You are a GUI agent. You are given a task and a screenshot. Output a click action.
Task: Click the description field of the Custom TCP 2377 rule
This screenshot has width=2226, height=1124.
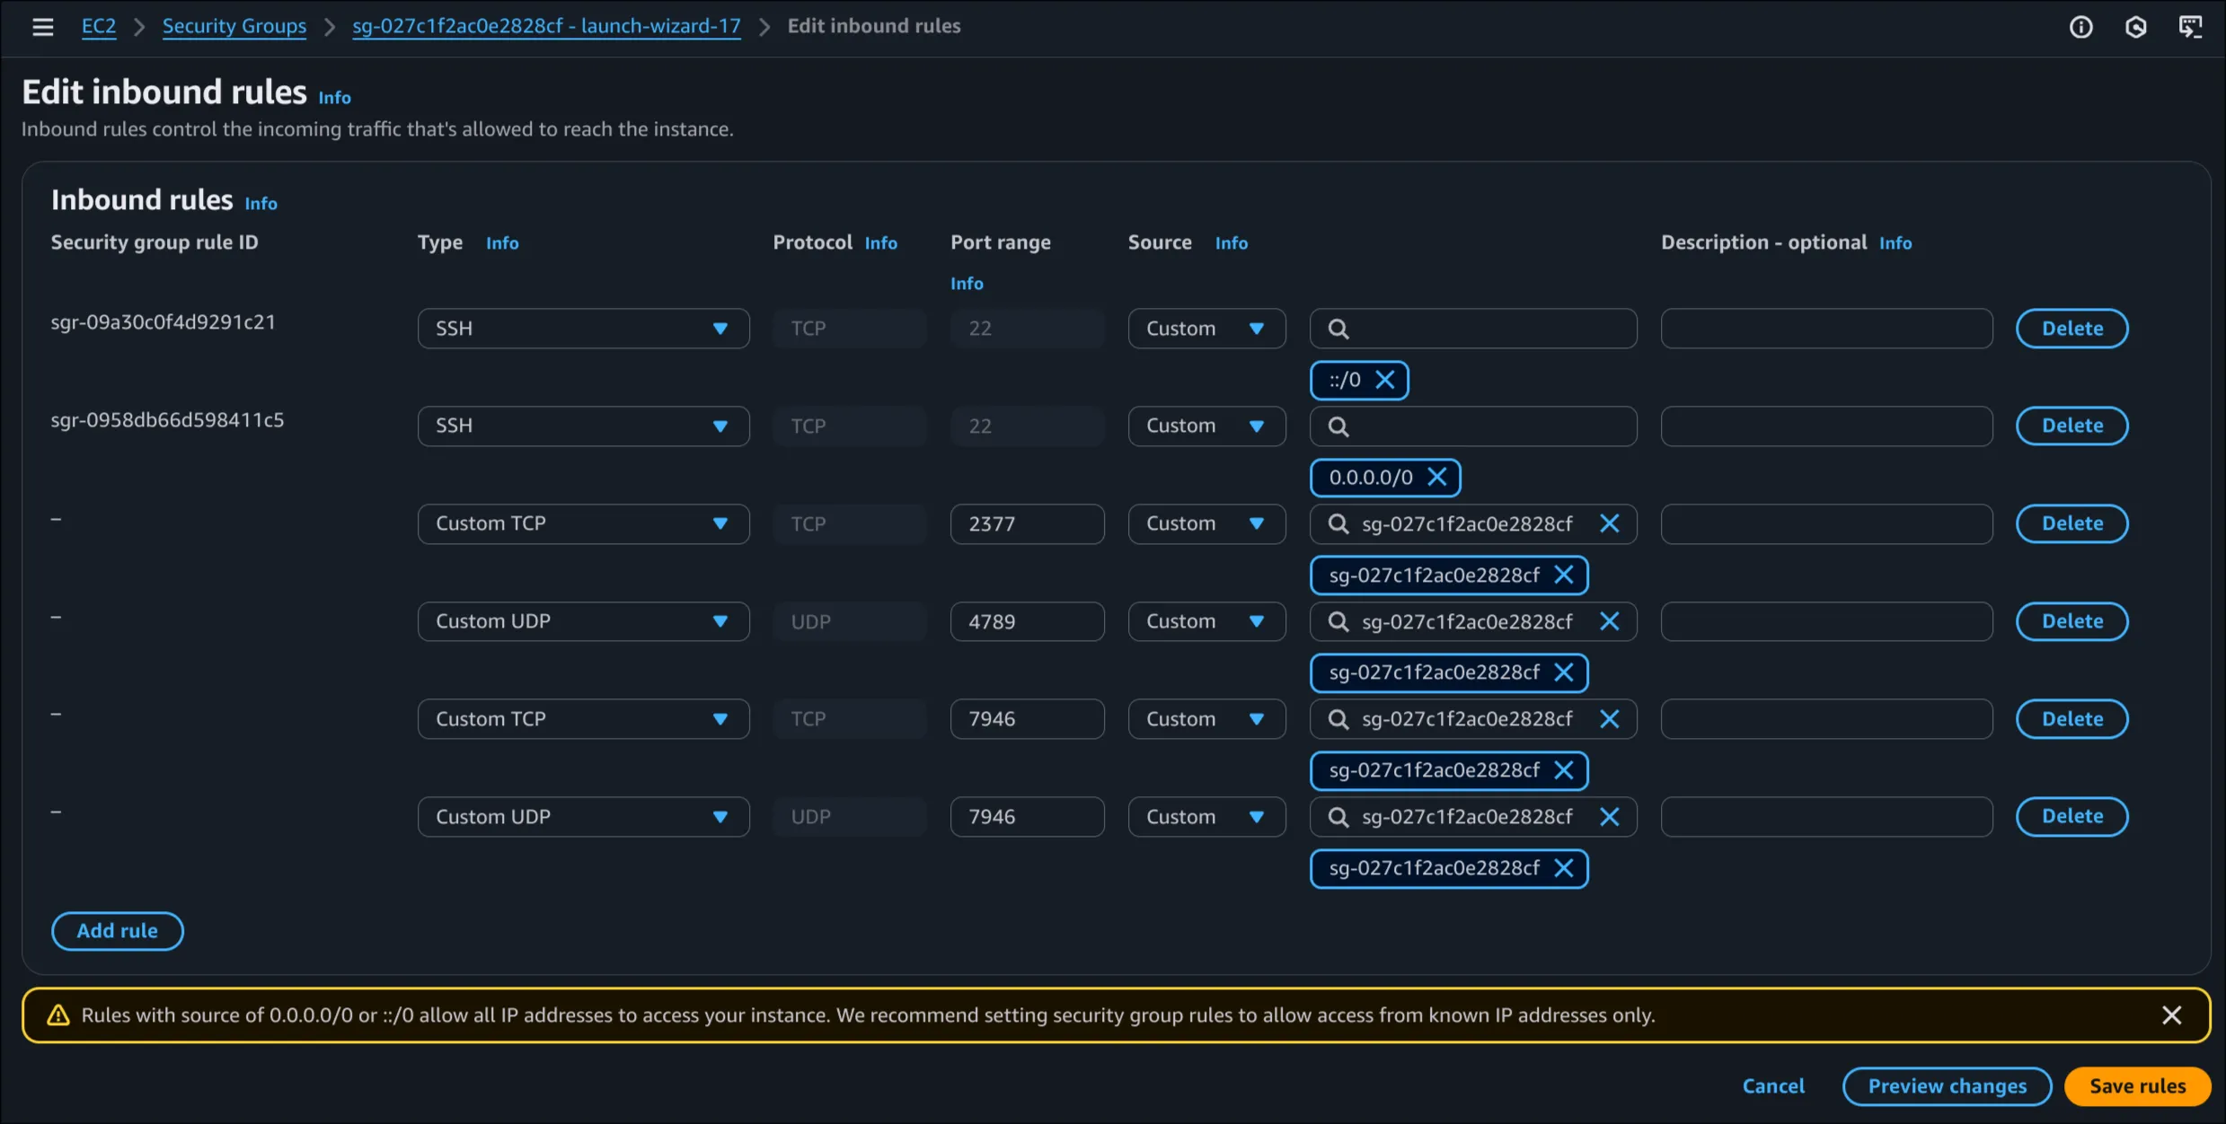(1825, 523)
